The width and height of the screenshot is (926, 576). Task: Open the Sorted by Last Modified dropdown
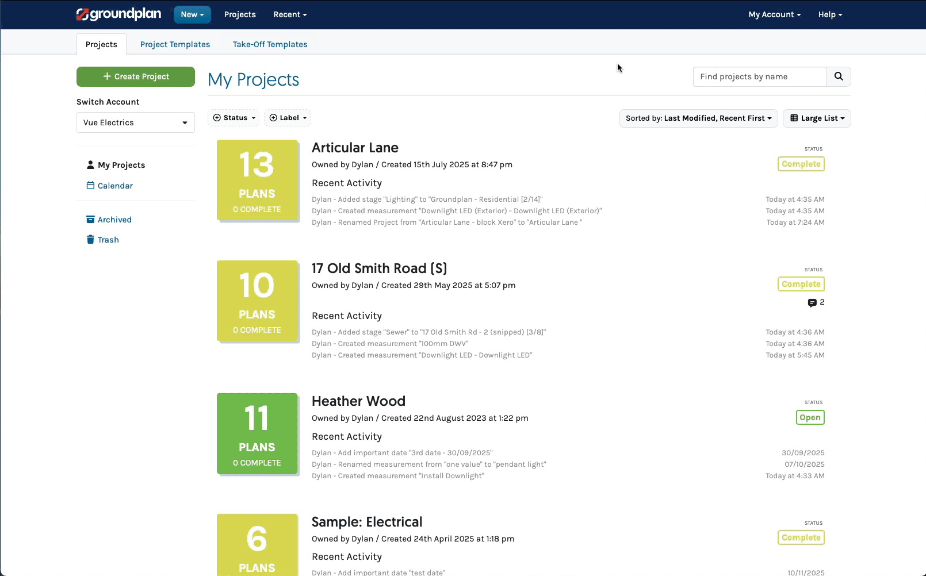coord(698,118)
